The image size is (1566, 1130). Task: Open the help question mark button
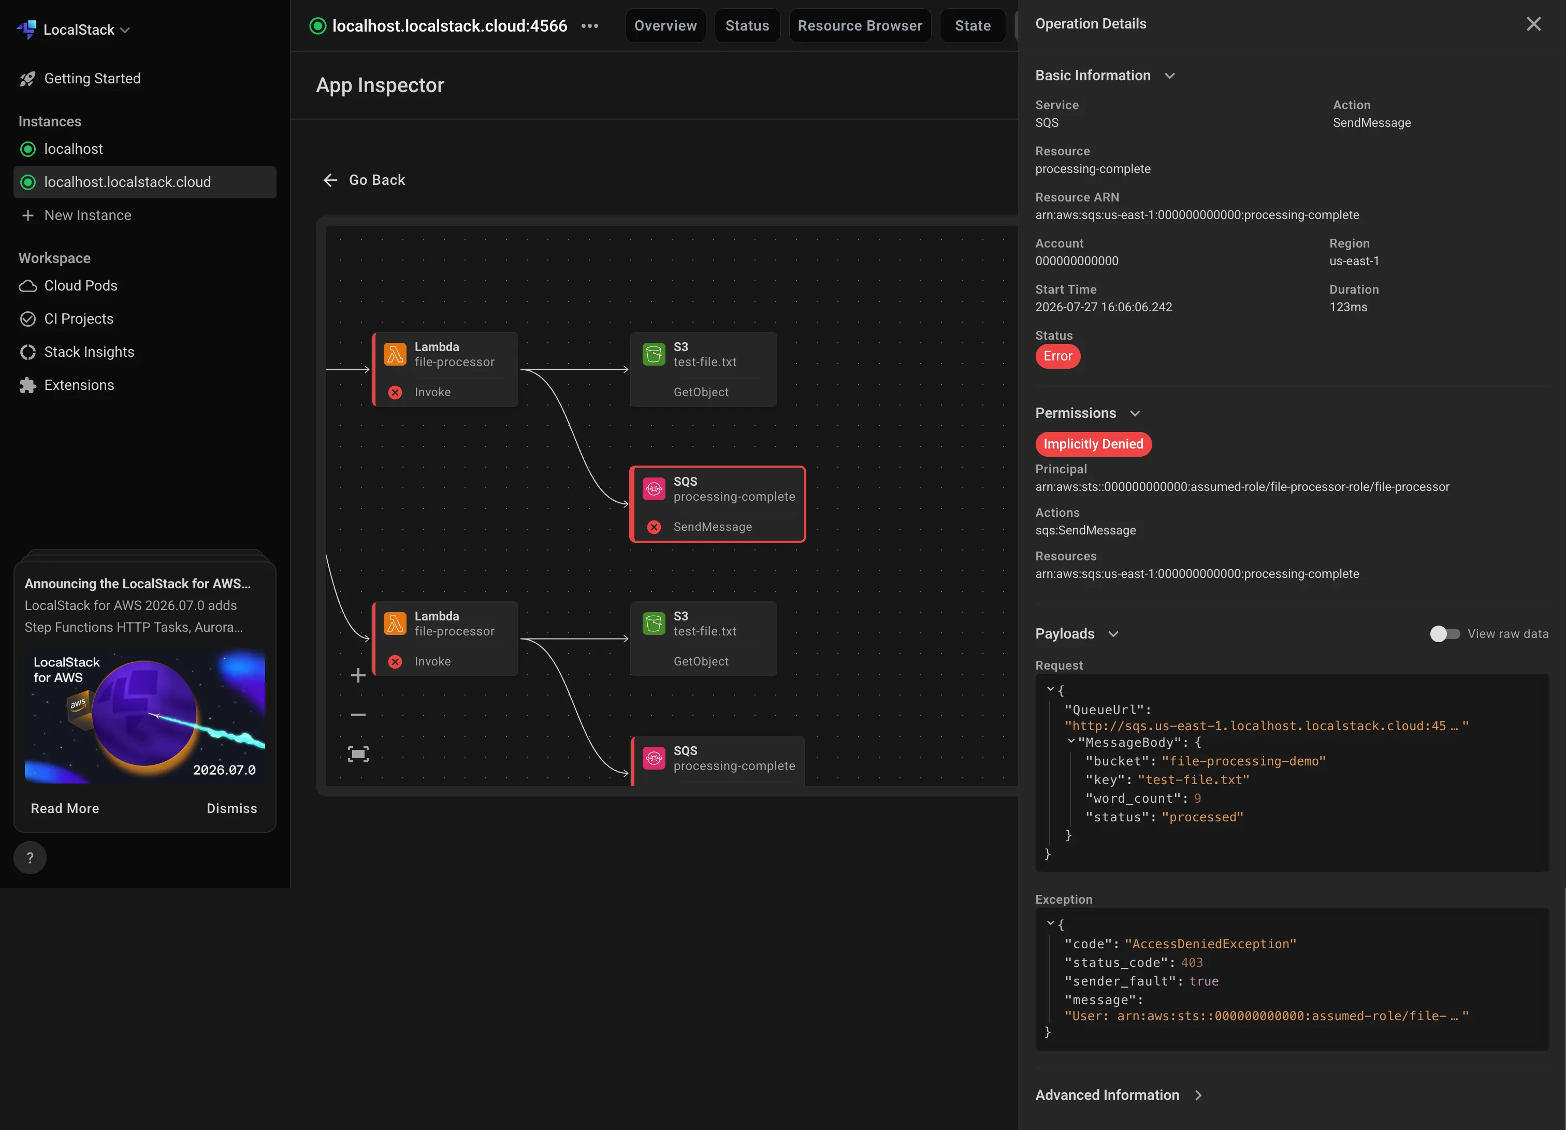point(30,858)
